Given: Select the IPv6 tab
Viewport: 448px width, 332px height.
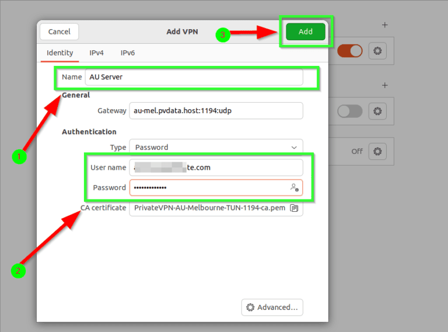Looking at the screenshot, I should [x=128, y=53].
